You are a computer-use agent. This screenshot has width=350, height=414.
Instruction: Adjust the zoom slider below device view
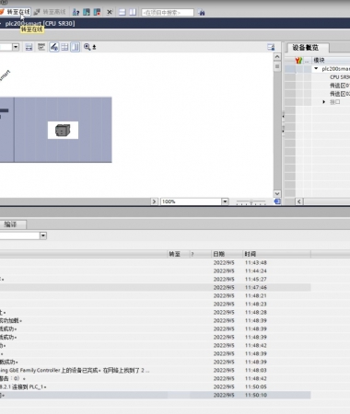coord(251,201)
